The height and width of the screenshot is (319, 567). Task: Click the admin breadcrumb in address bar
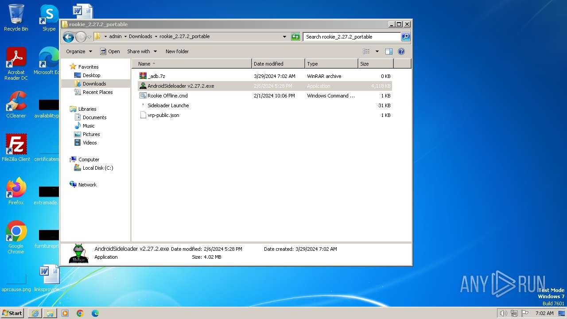point(115,37)
